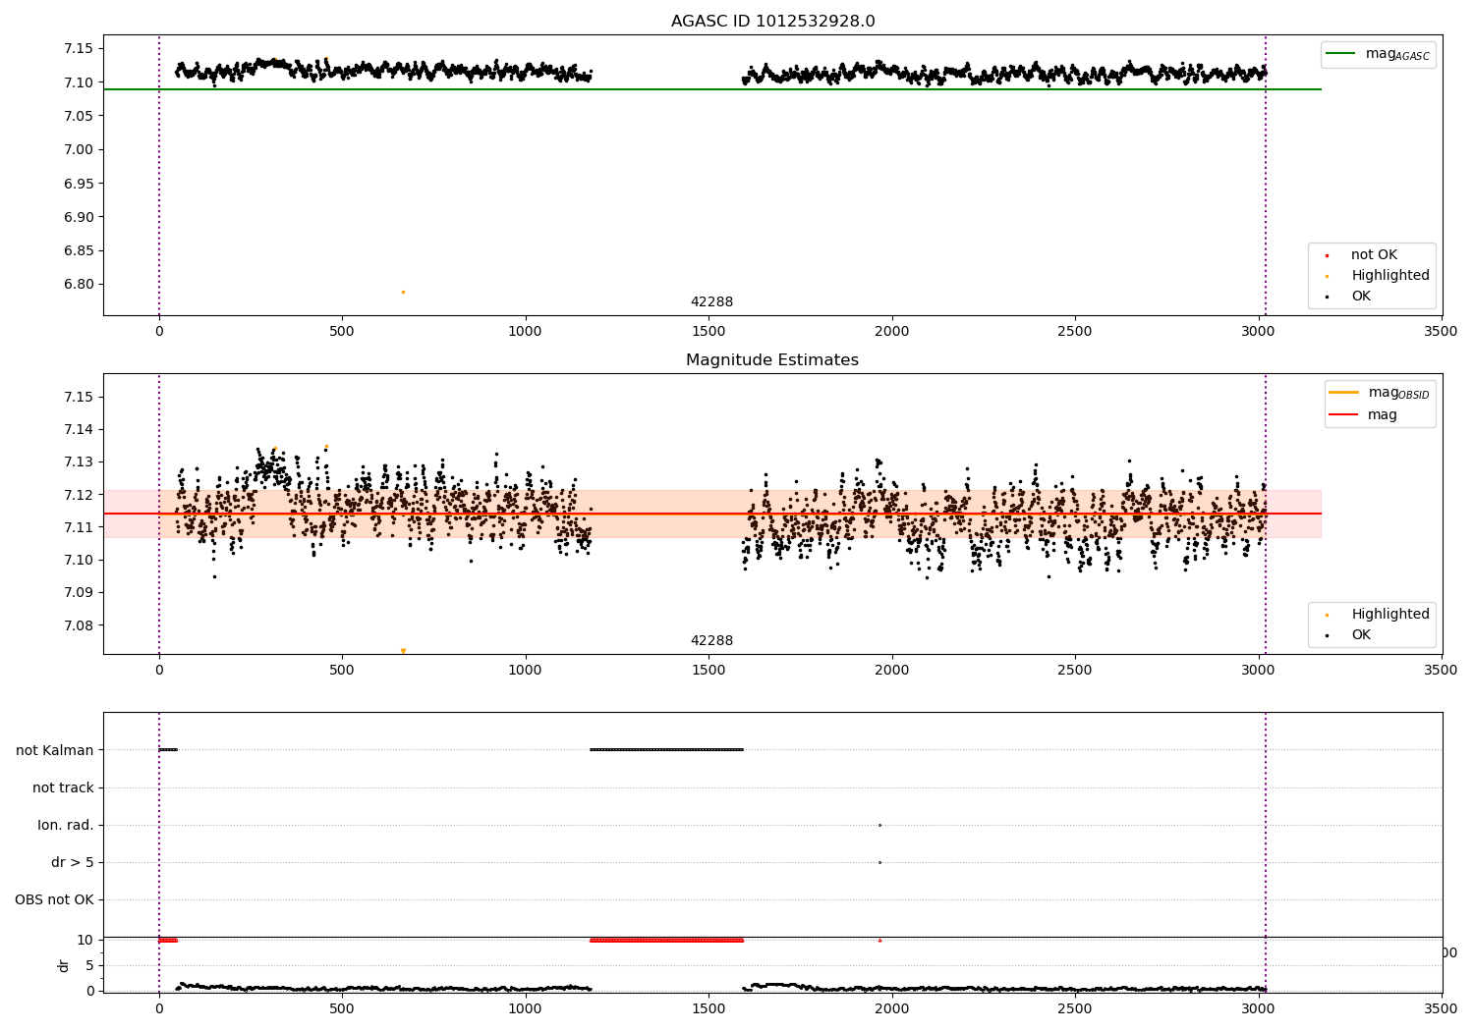Image resolution: width=1474 pixels, height=1031 pixels.
Task: Click the 'Magnitude Estimates' plot title
Action: point(772,360)
